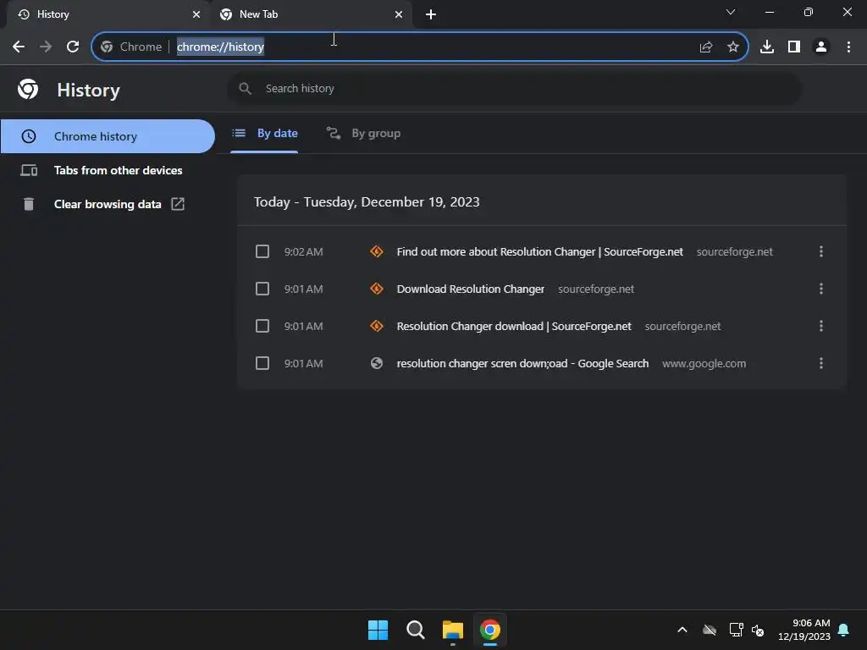This screenshot has width=867, height=650.
Task: Open the notifications bell icon
Action: click(x=843, y=630)
